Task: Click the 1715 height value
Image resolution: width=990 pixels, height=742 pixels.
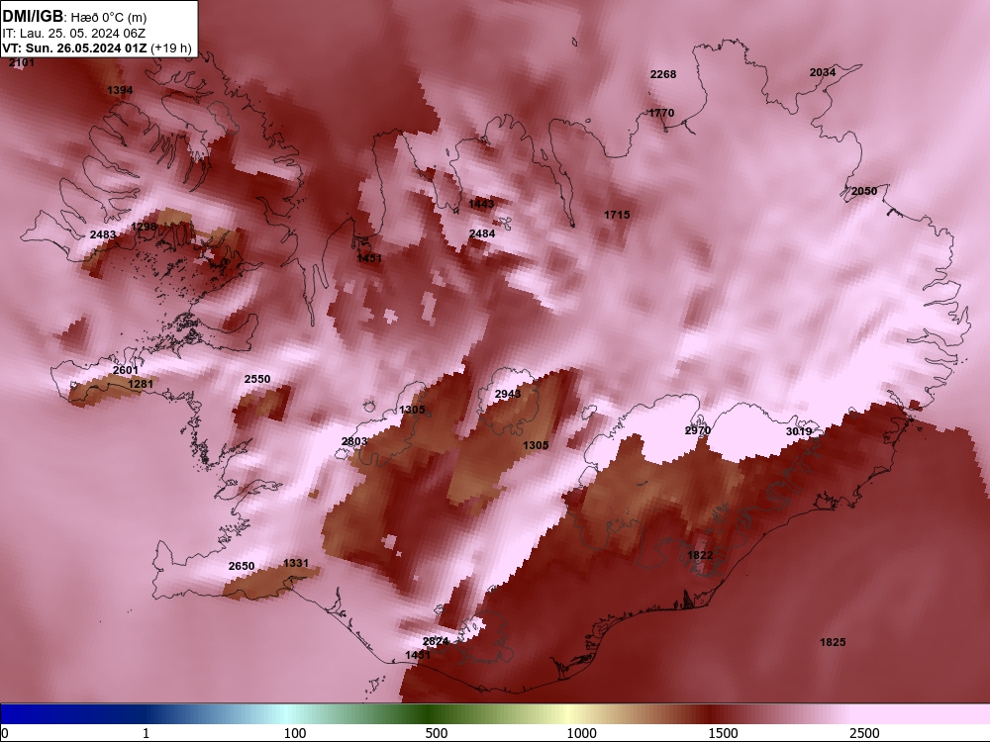Action: (x=617, y=215)
